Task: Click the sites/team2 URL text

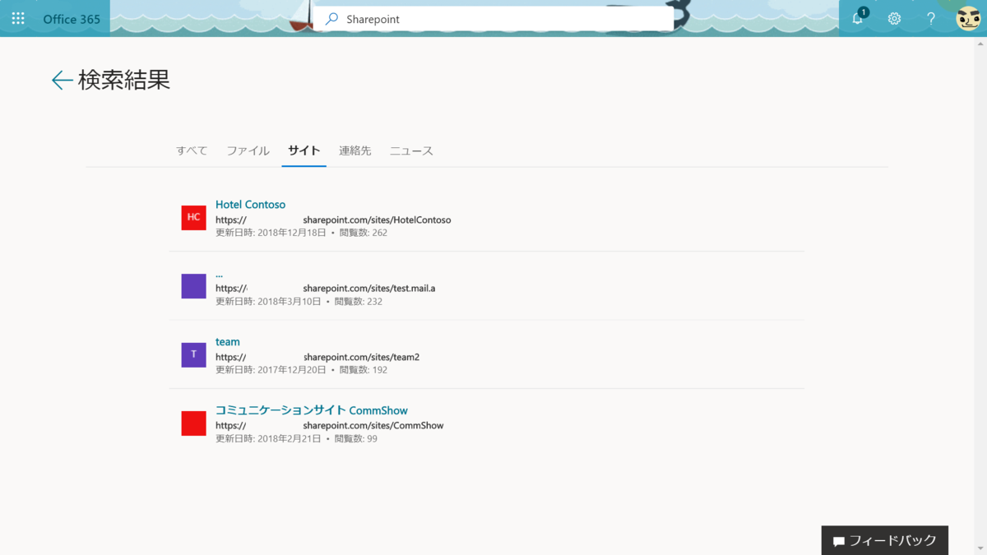Action: 317,358
